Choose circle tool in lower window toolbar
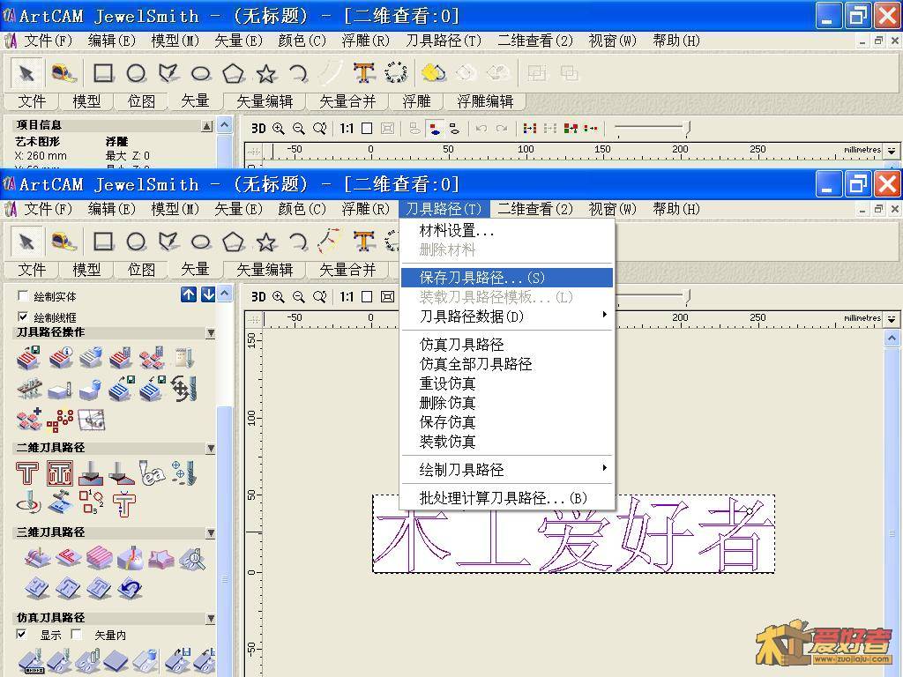Image resolution: width=903 pixels, height=677 pixels. [136, 242]
